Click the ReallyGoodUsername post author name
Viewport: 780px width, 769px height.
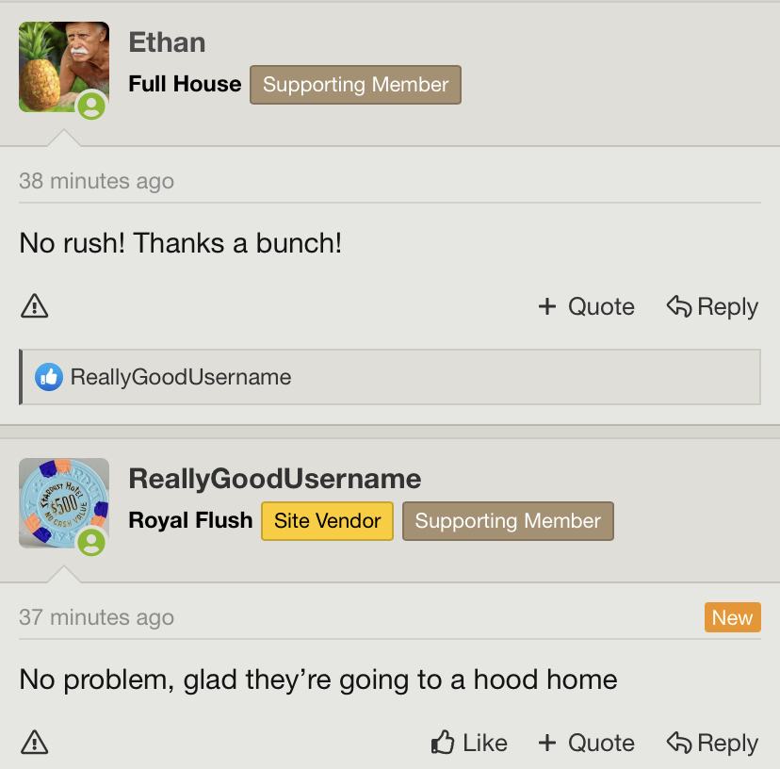(274, 479)
